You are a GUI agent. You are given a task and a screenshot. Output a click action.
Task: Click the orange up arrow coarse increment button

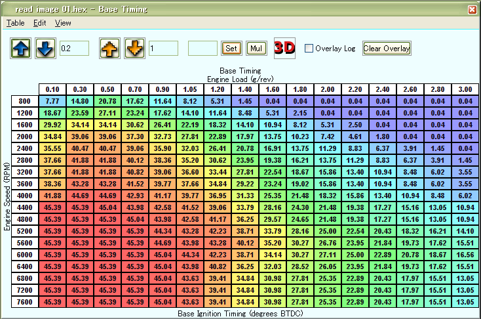click(109, 49)
